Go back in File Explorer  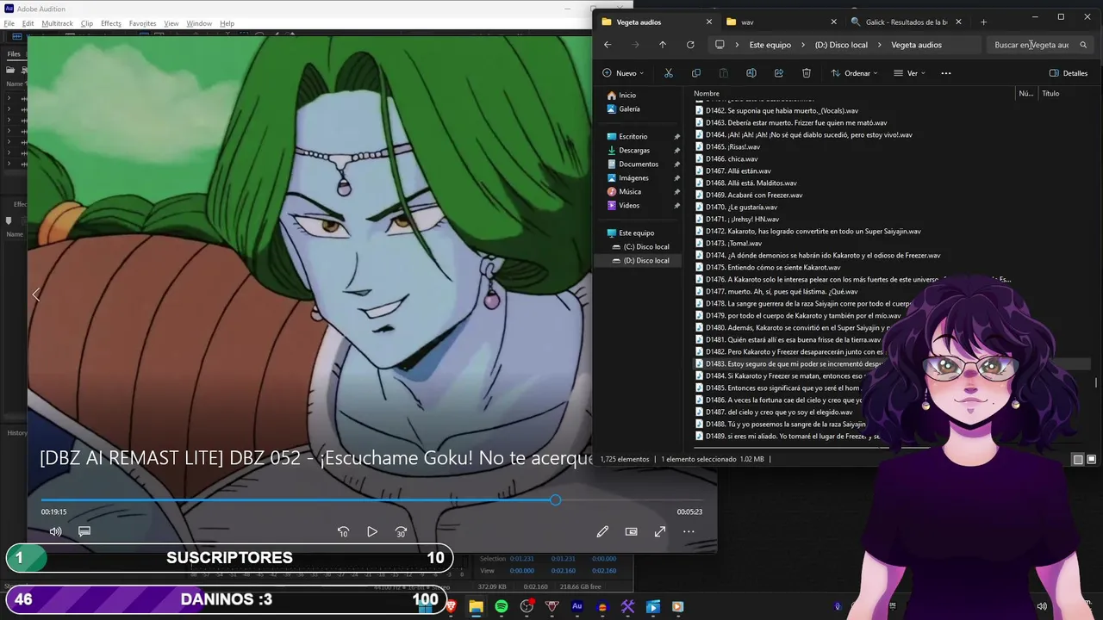tap(608, 45)
